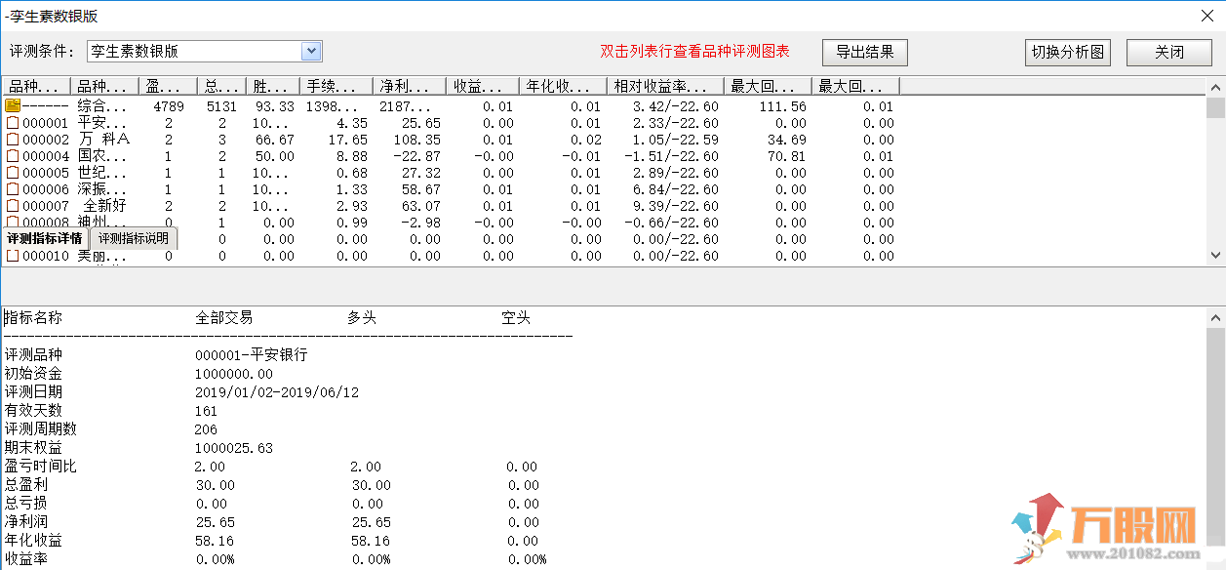Sort by the 总 column header
This screenshot has width=1226, height=570.
click(221, 86)
